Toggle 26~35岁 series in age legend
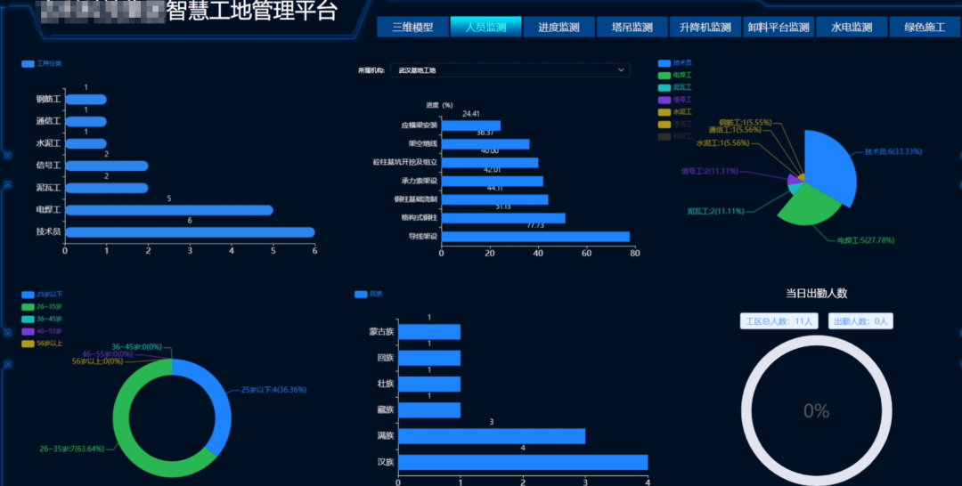The image size is (962, 486). pos(28,306)
